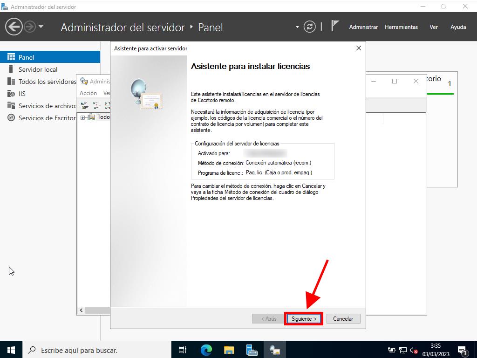Click the taskbar search box
This screenshot has height=358, width=477.
(93, 350)
